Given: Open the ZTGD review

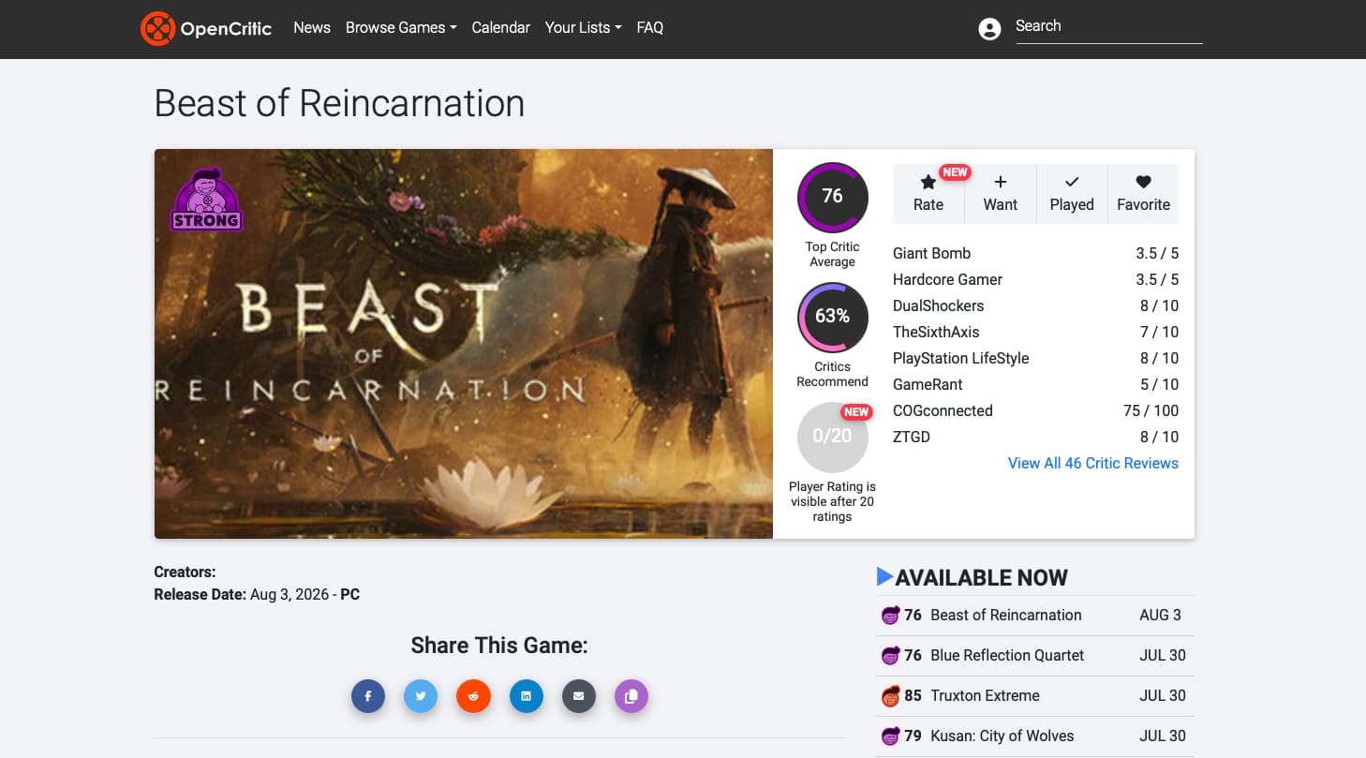Looking at the screenshot, I should (912, 437).
